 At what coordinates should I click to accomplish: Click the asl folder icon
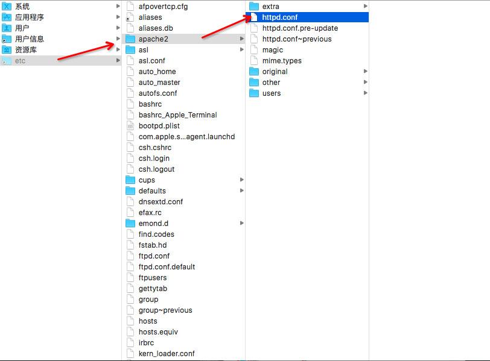pos(130,49)
